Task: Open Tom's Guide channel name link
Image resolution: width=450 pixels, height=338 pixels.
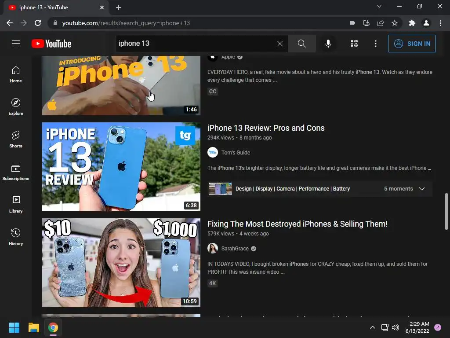Action: pyautogui.click(x=236, y=153)
